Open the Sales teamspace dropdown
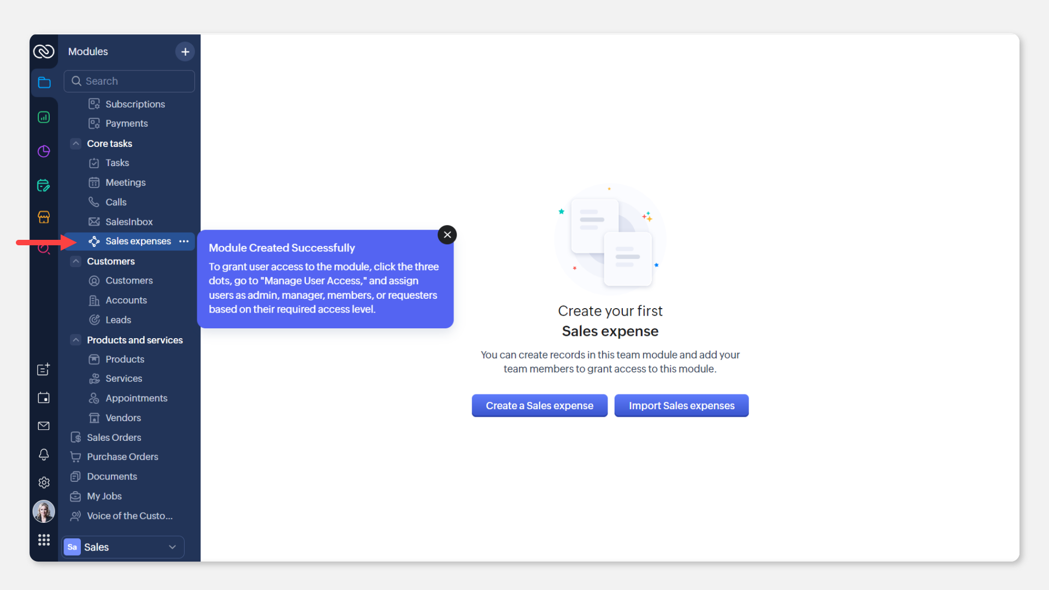This screenshot has width=1049, height=590. click(123, 547)
